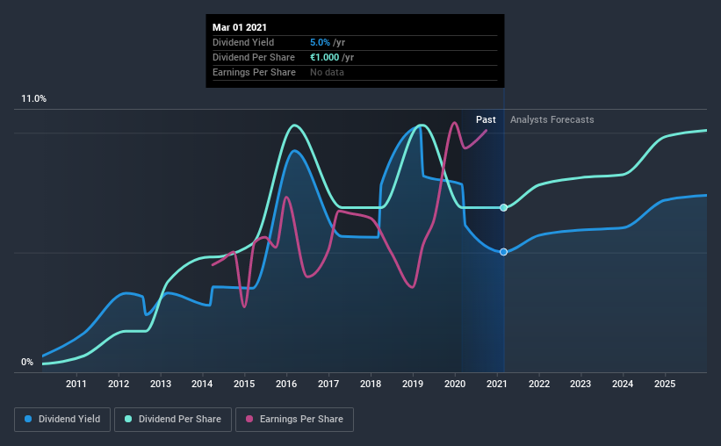The image size is (721, 446).
Task: Click the 2019 x-axis label
Action: [x=413, y=384]
